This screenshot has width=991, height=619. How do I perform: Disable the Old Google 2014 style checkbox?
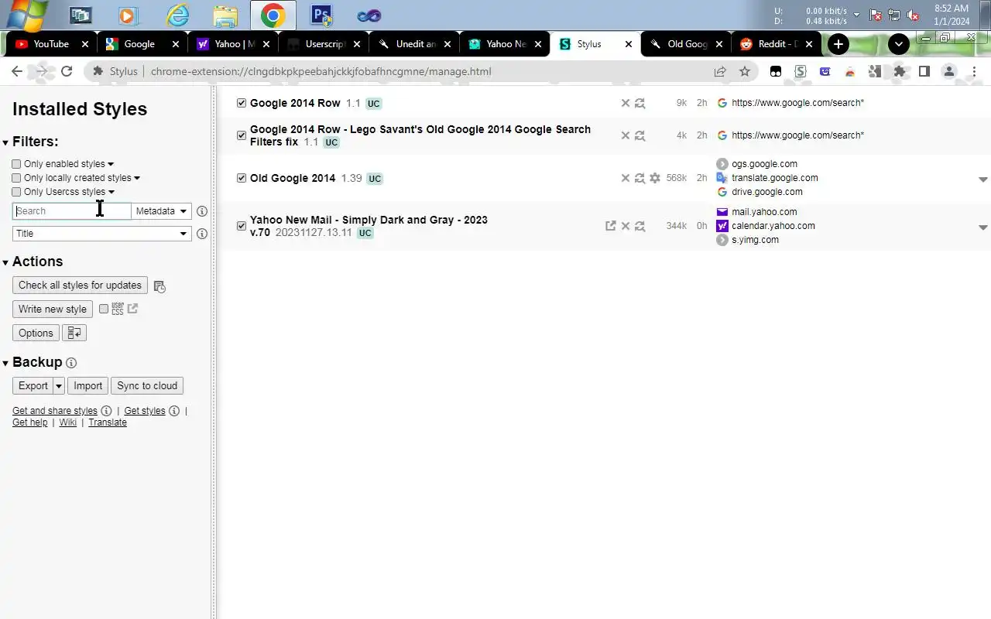tap(242, 178)
